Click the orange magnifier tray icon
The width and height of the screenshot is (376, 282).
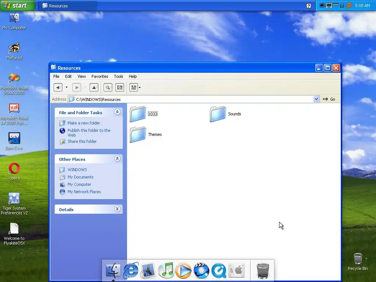point(349,5)
